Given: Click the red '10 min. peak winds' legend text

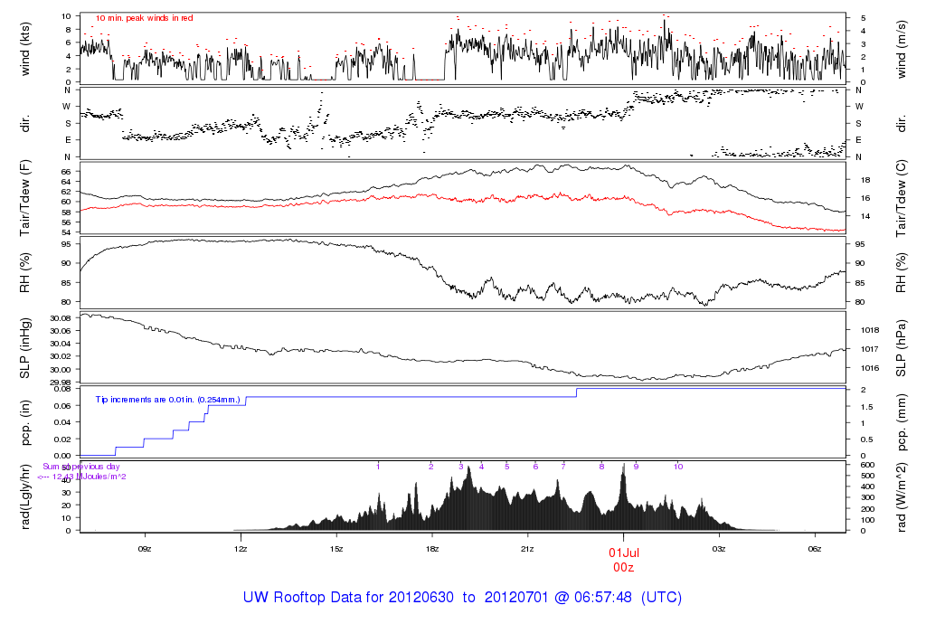Looking at the screenshot, I should click(x=144, y=18).
